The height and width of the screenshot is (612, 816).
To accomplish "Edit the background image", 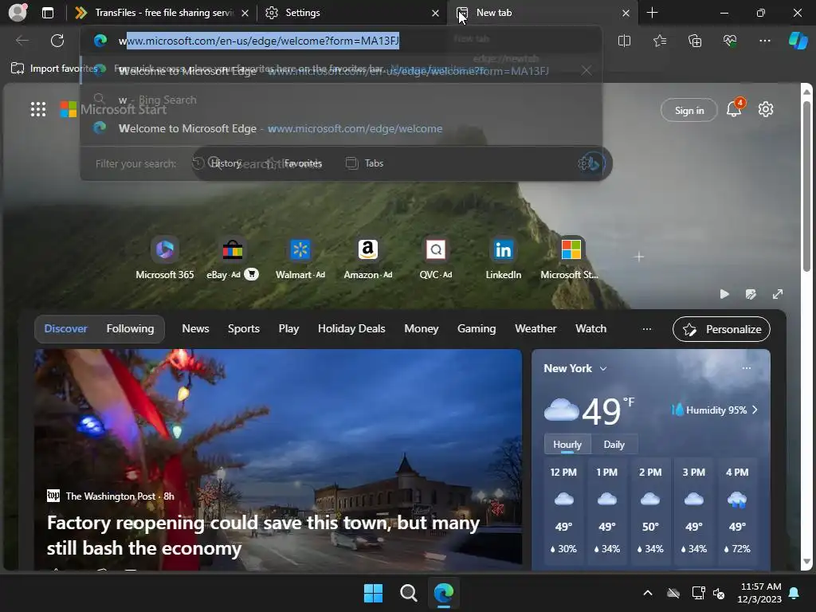I will pos(751,294).
